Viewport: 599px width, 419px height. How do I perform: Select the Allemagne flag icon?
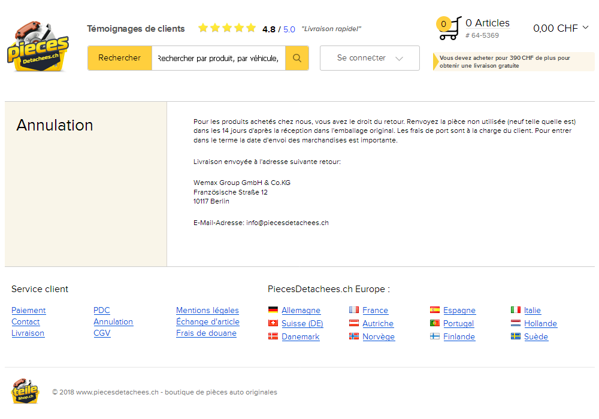point(273,310)
